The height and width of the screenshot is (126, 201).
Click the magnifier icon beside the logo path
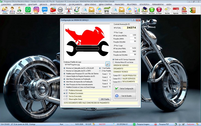pyautogui.click(x=108, y=64)
